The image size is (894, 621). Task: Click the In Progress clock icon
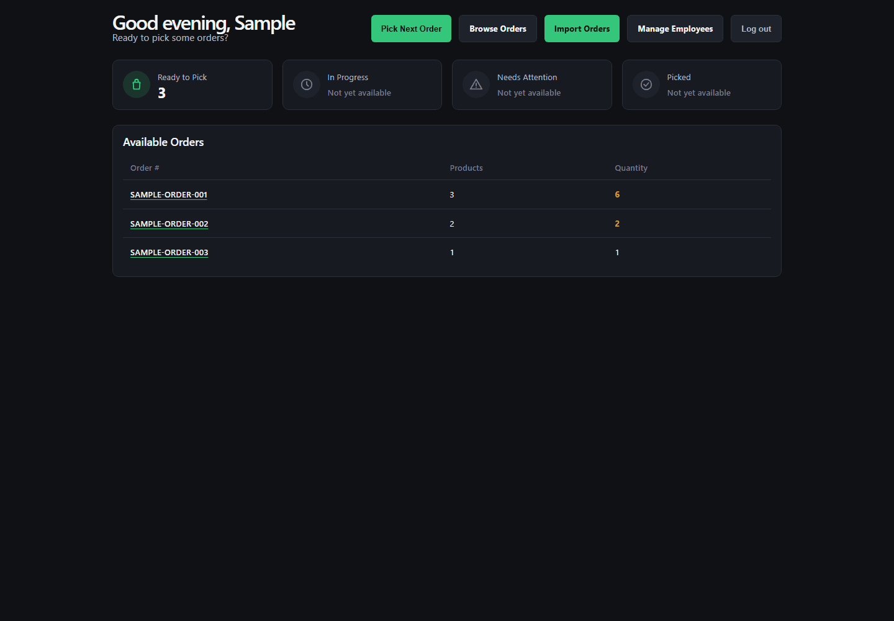[307, 84]
